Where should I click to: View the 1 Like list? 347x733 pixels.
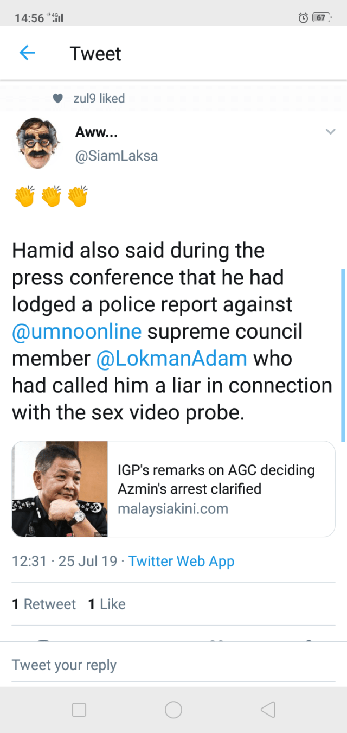pos(107,604)
